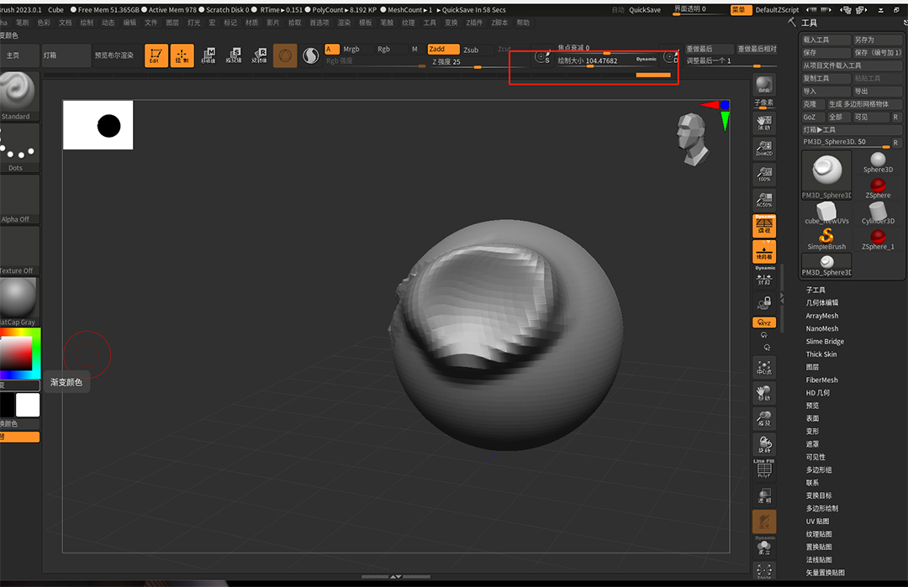Click the GoZ button in the Tool palette
This screenshot has height=587, width=908.
pyautogui.click(x=808, y=117)
